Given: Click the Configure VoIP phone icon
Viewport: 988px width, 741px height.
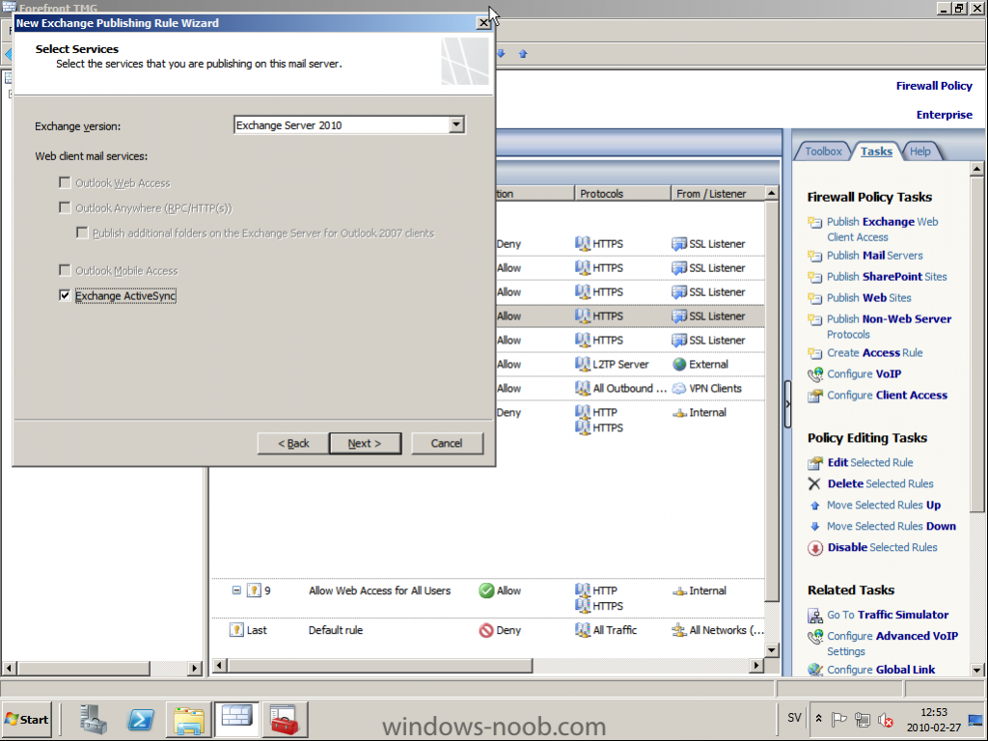Looking at the screenshot, I should tap(815, 374).
